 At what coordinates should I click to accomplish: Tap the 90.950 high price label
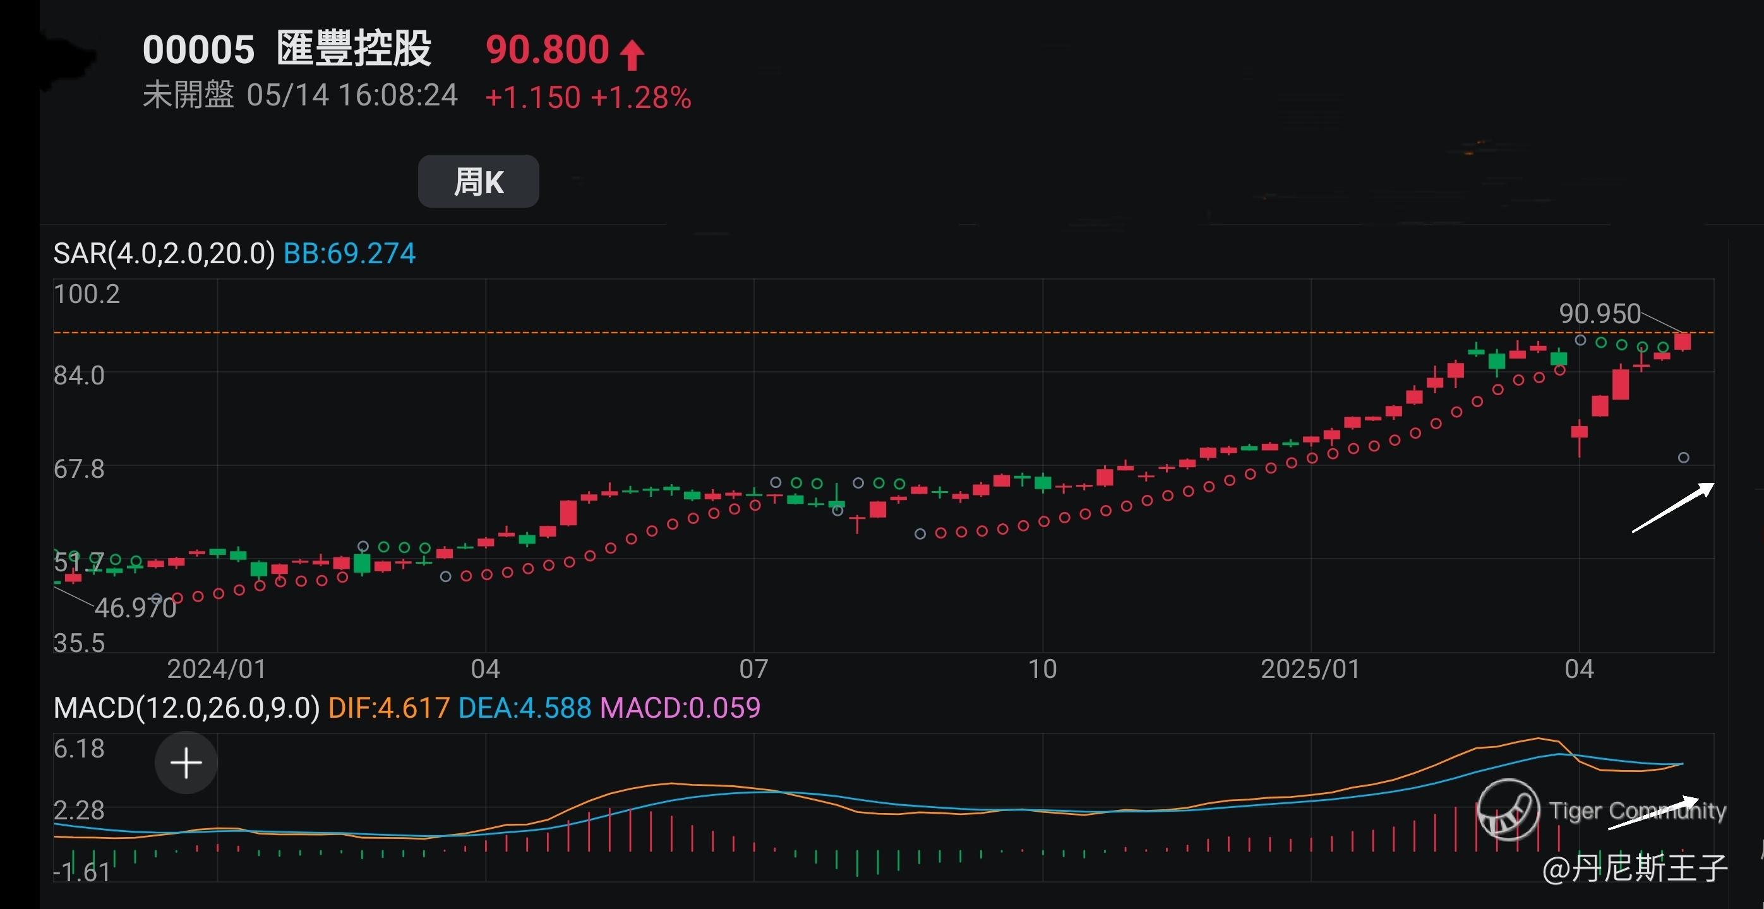coord(1600,314)
